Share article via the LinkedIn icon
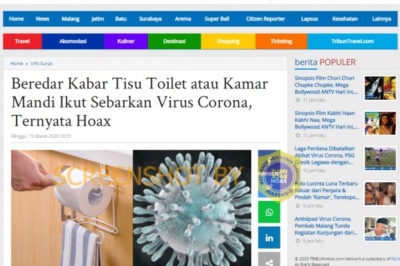The image size is (400, 266). (x=269, y=237)
